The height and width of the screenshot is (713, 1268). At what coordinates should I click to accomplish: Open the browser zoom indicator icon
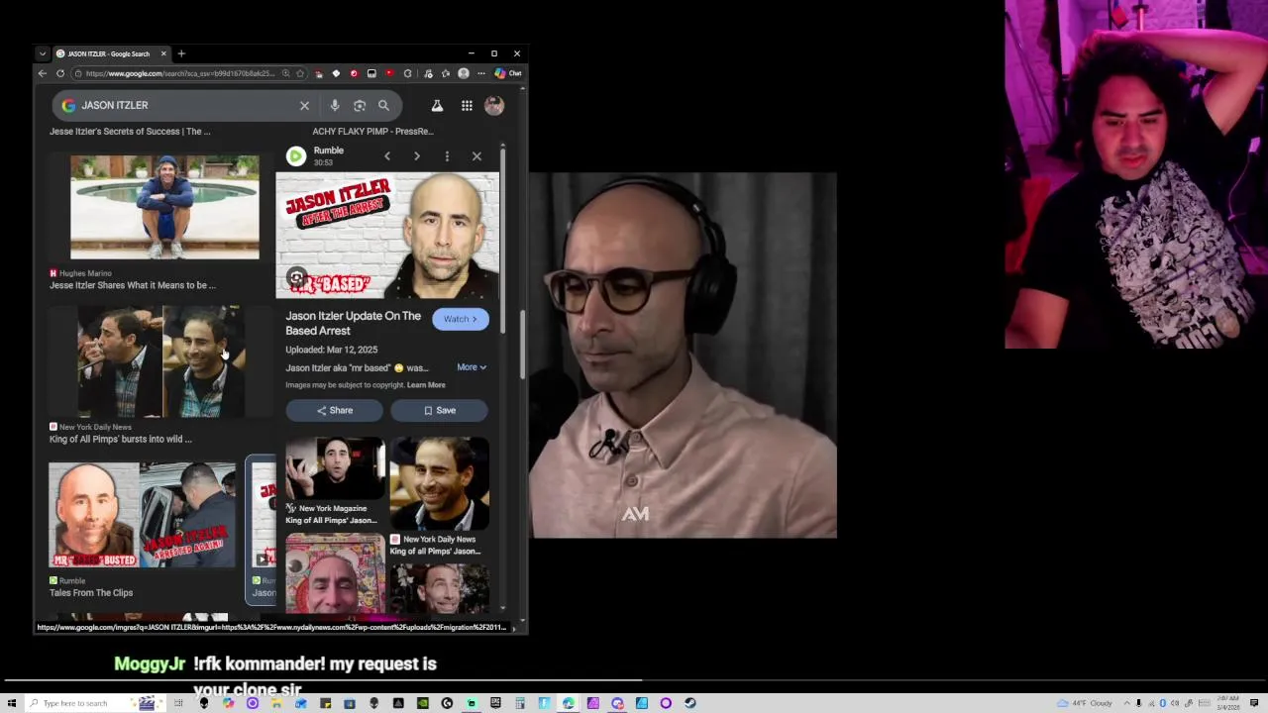tap(286, 73)
